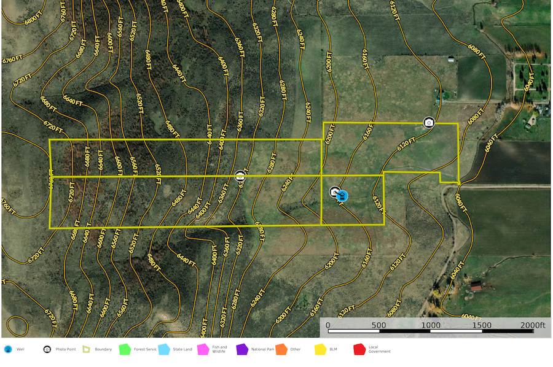Click the Photo Point legend icon
Screen dimensions: 553x367
pos(47,349)
